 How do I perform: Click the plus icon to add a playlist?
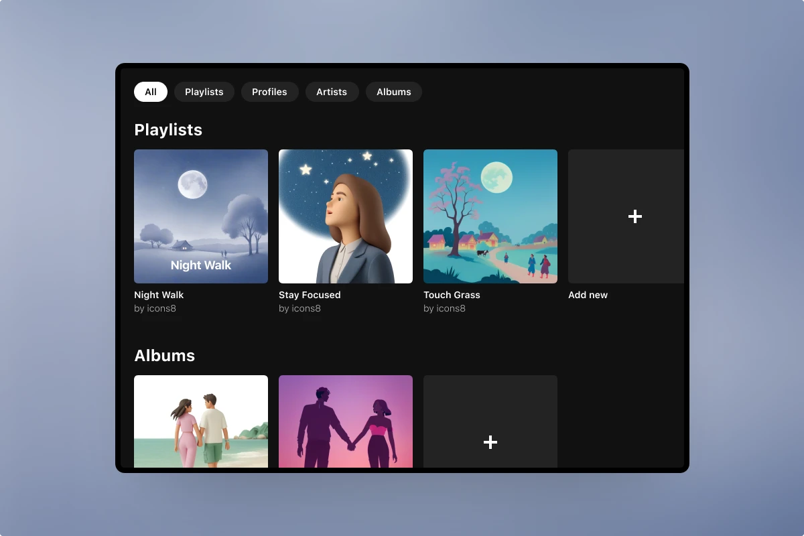[635, 216]
